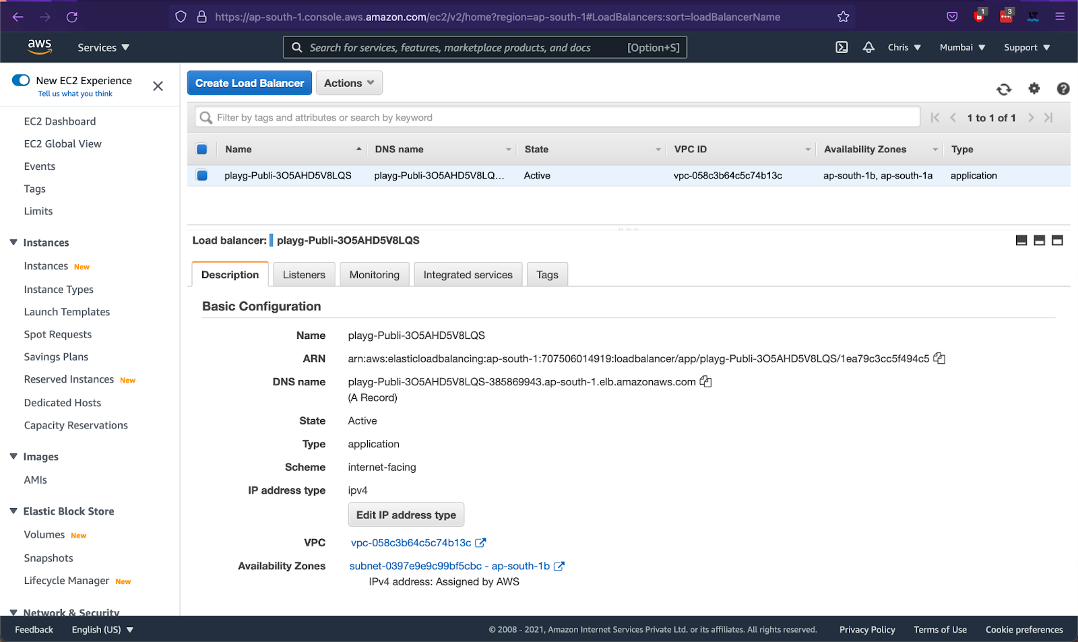
Task: Open the help question mark icon
Action: click(1063, 88)
